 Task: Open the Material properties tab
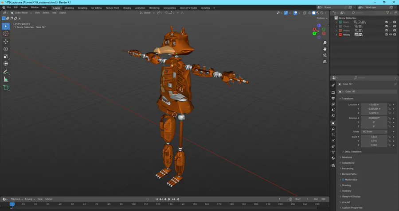(x=333, y=158)
